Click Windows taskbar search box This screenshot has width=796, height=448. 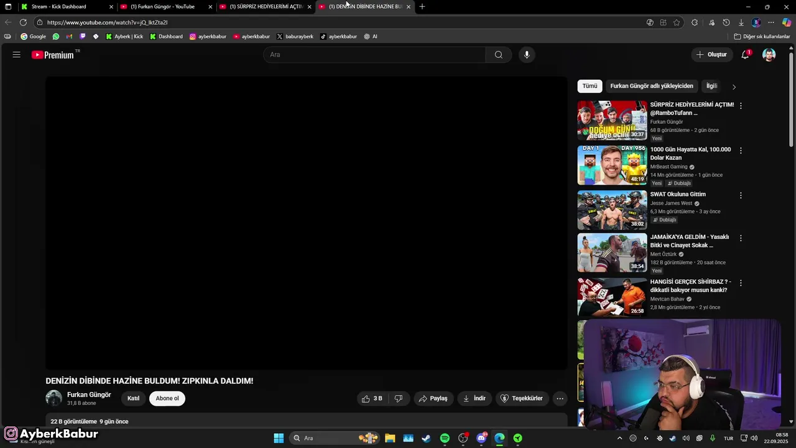[335, 438]
